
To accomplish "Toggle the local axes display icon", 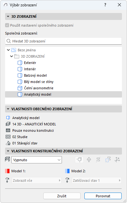I will click(117, 160).
